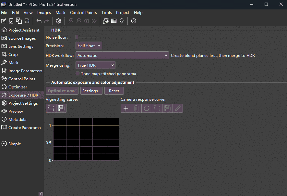This screenshot has height=196, width=287.
Task: Click the Settings... button
Action: coord(91,91)
